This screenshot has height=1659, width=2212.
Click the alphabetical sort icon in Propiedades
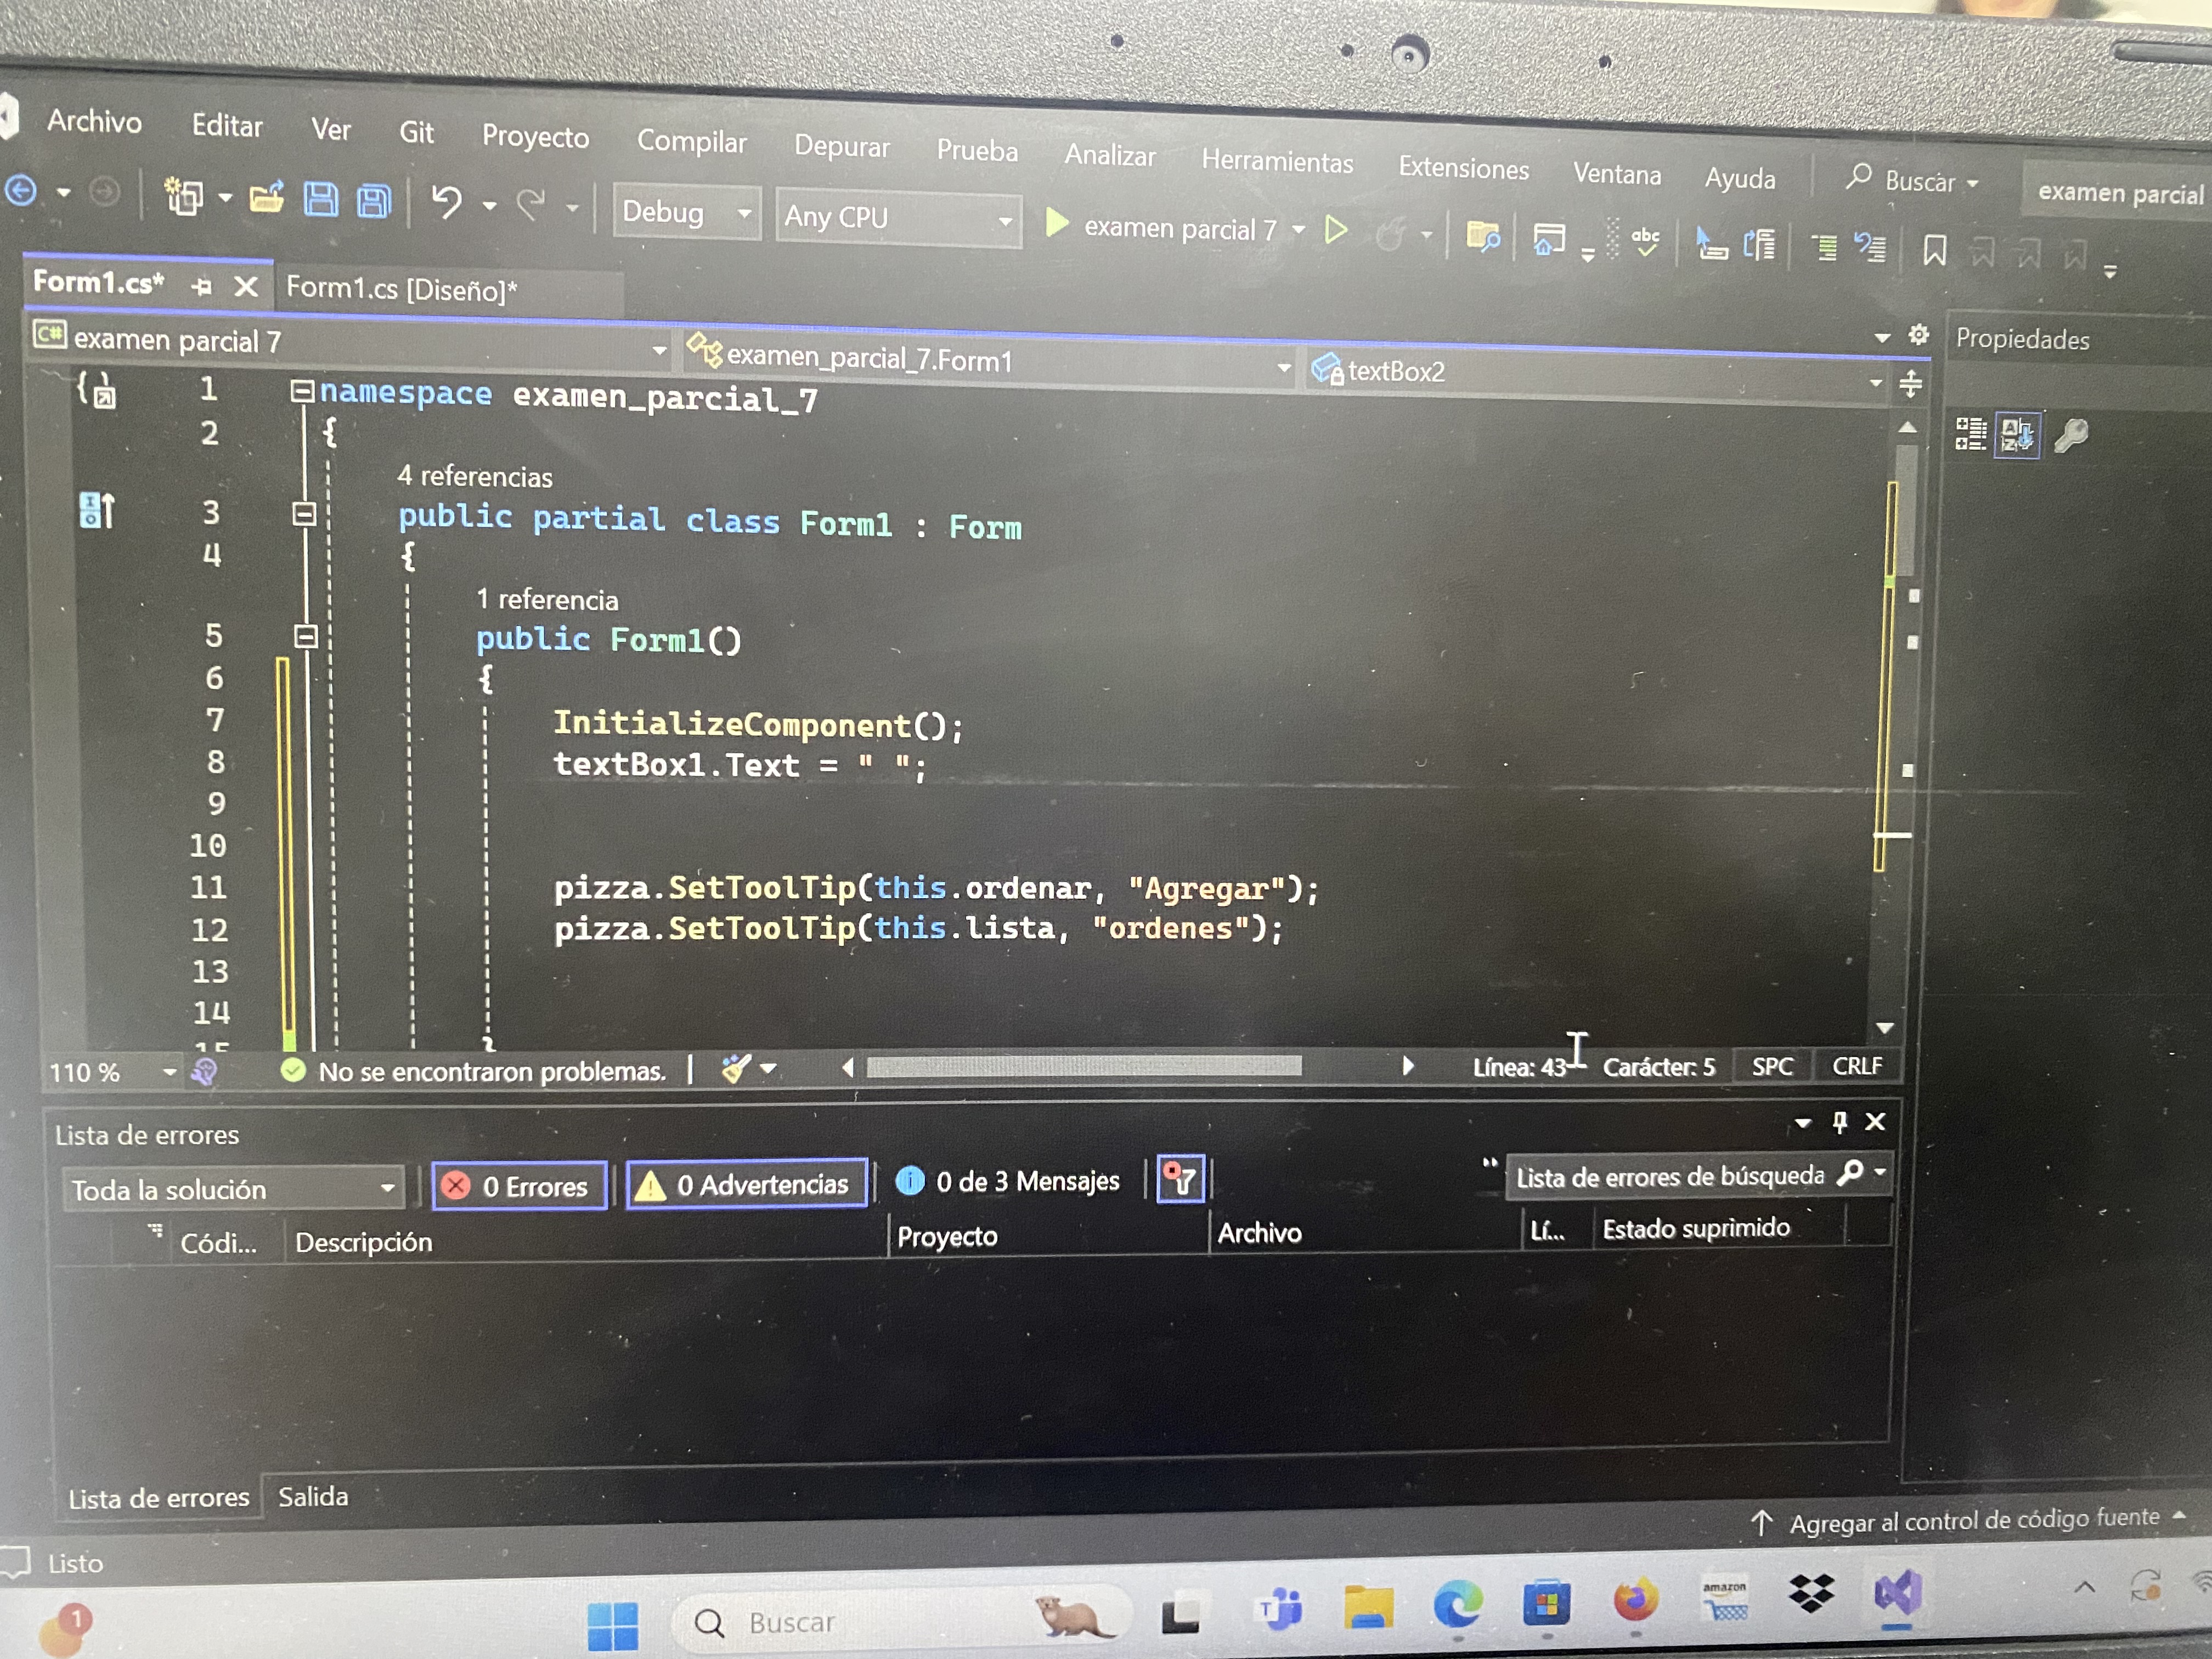click(2017, 436)
